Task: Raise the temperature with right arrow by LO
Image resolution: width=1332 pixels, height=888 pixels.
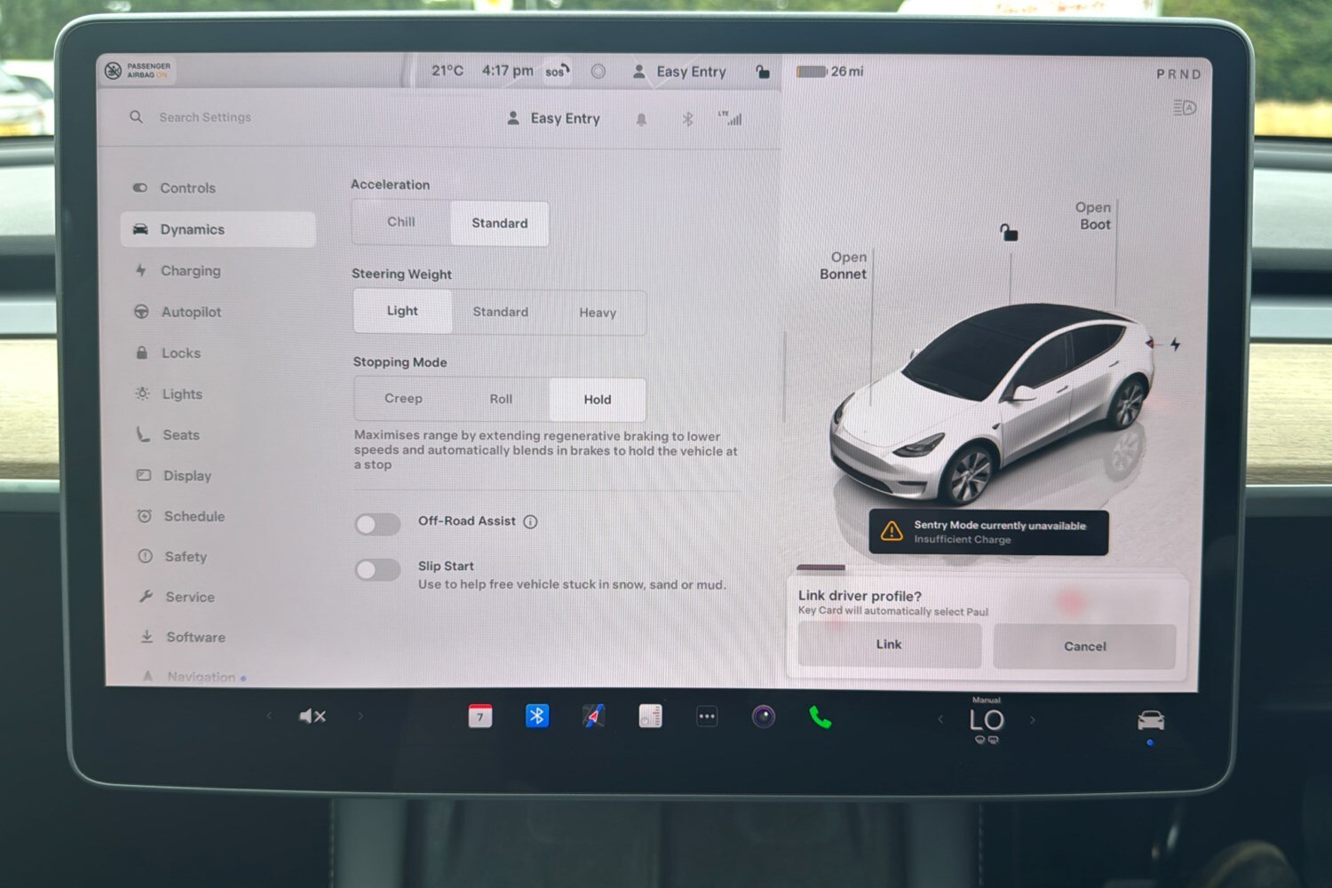Action: pyautogui.click(x=1032, y=719)
